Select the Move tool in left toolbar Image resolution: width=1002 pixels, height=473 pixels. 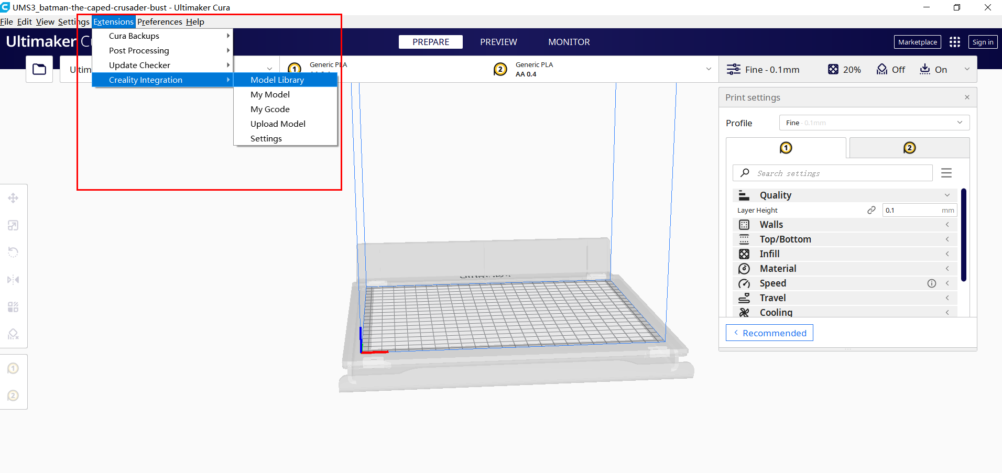[x=13, y=198]
